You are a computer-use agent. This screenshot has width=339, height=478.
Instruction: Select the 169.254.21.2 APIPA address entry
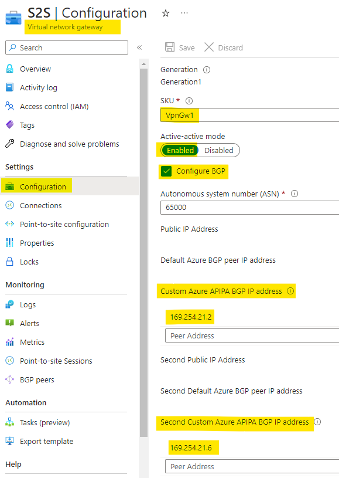191,317
